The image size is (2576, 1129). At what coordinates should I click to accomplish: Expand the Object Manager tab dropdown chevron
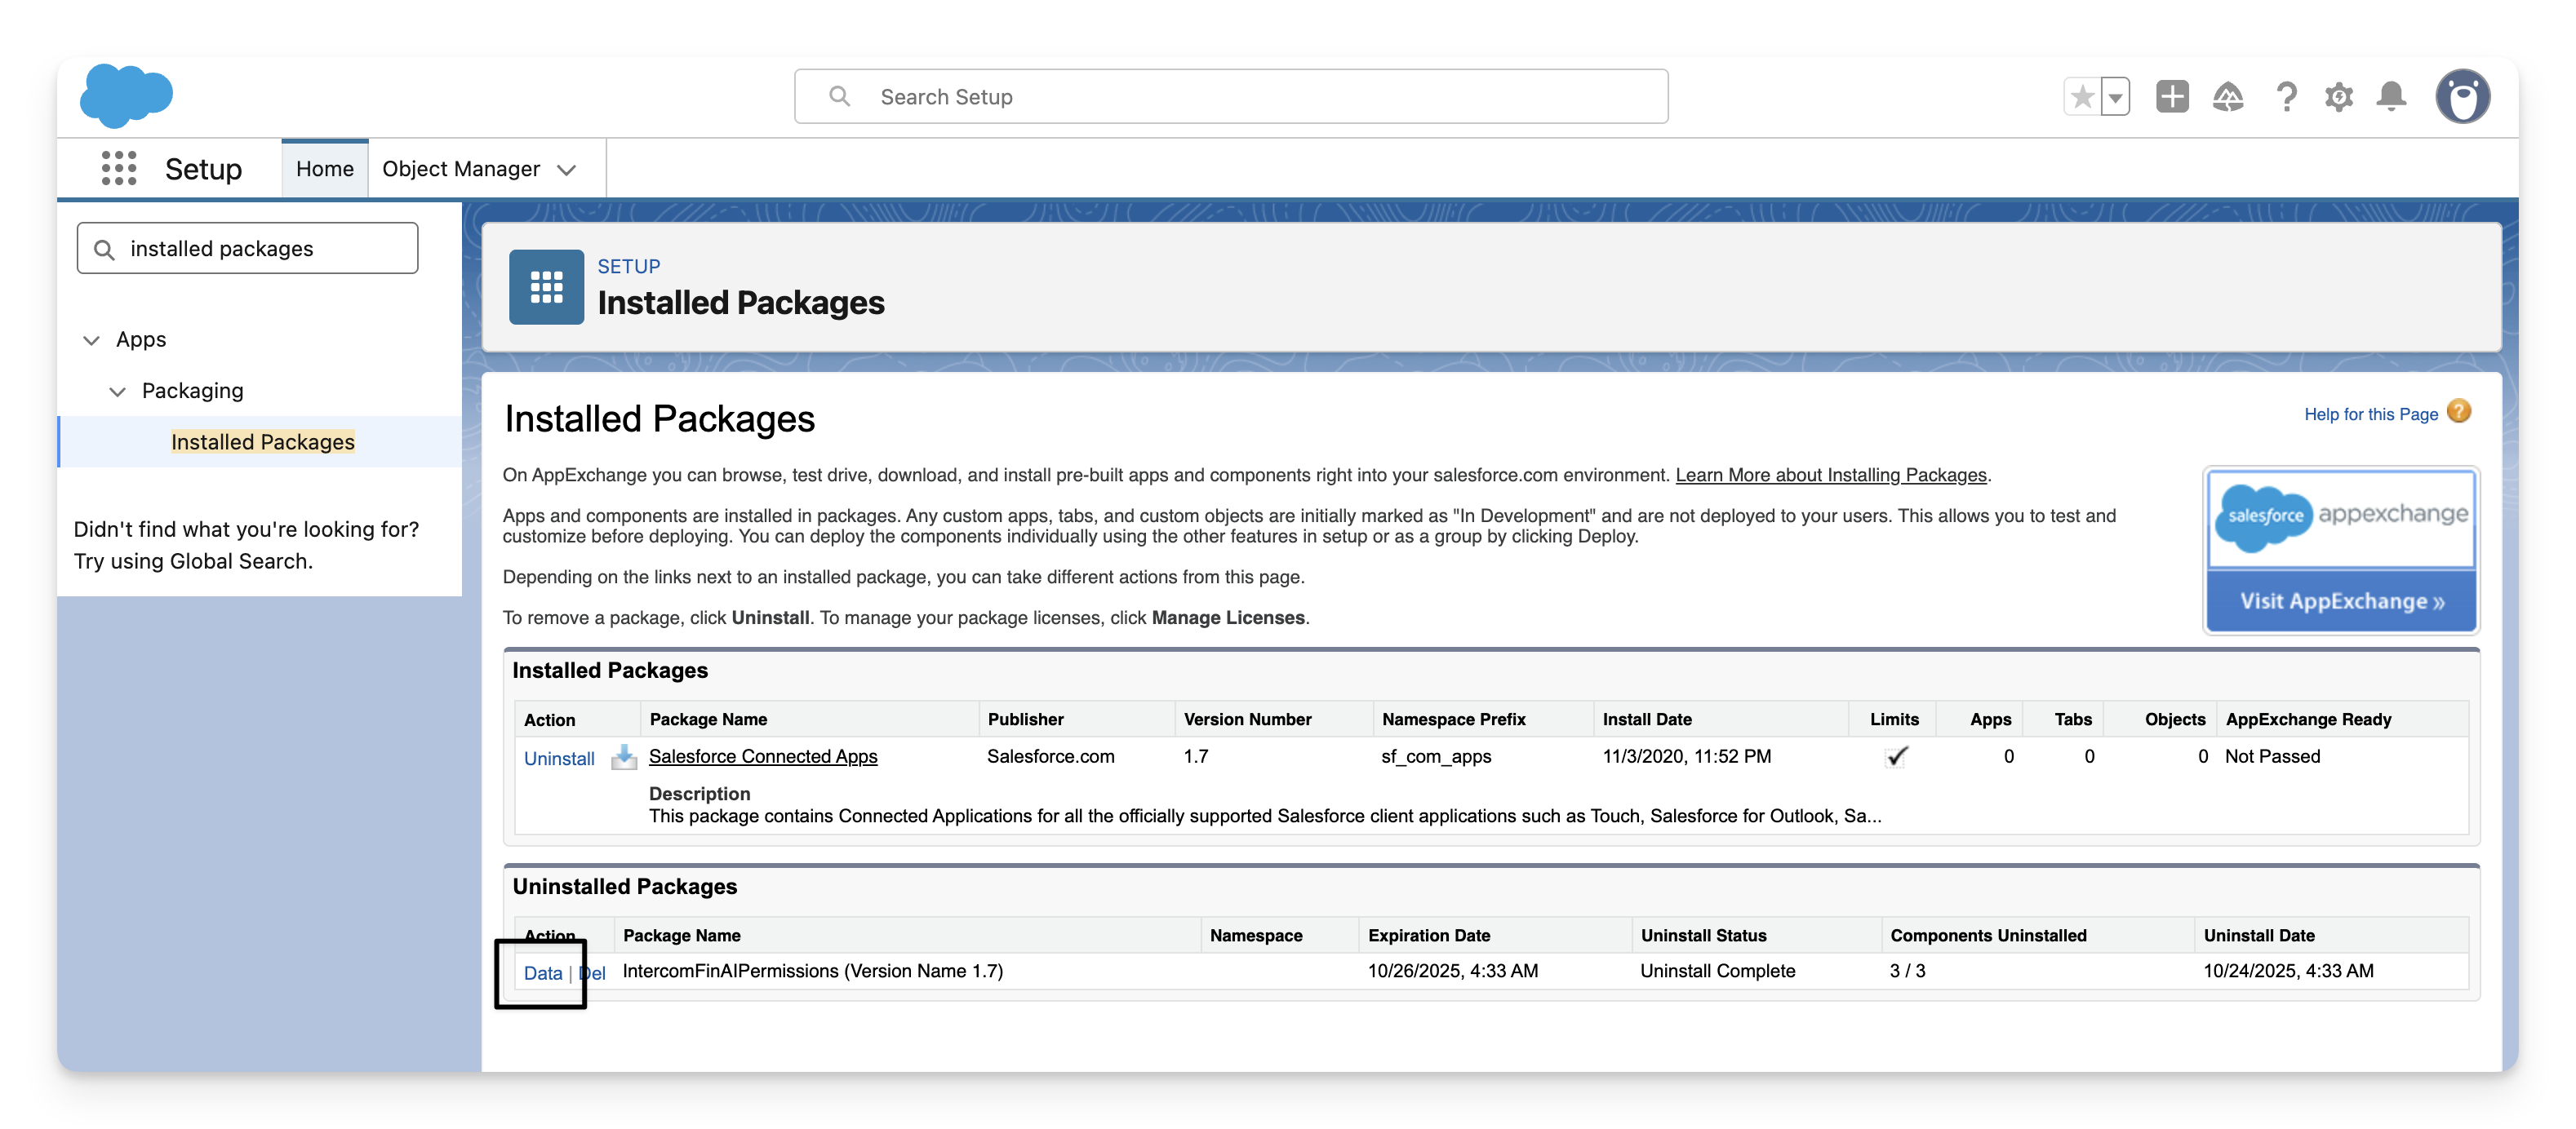coord(567,170)
